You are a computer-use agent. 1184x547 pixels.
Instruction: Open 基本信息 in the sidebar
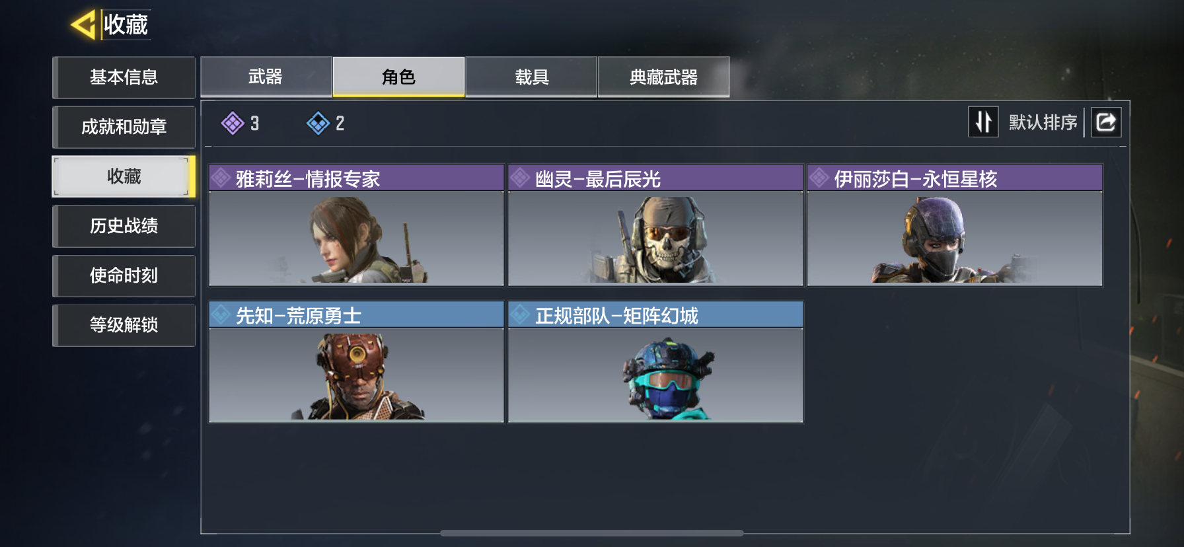(x=124, y=77)
